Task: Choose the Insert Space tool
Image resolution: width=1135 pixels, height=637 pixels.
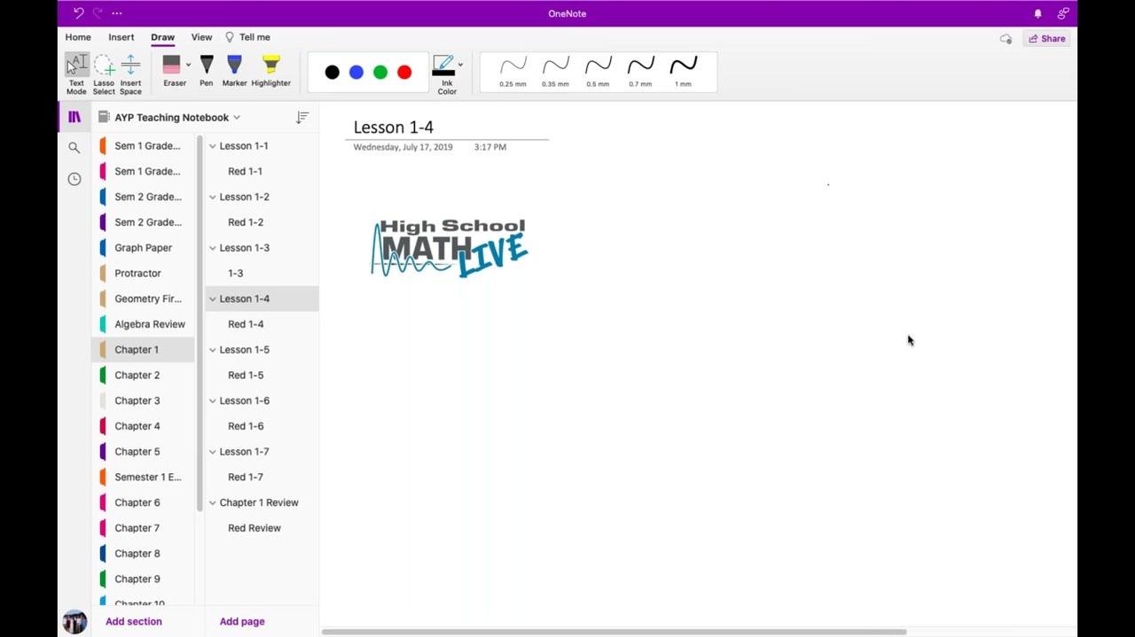Action: pyautogui.click(x=130, y=74)
